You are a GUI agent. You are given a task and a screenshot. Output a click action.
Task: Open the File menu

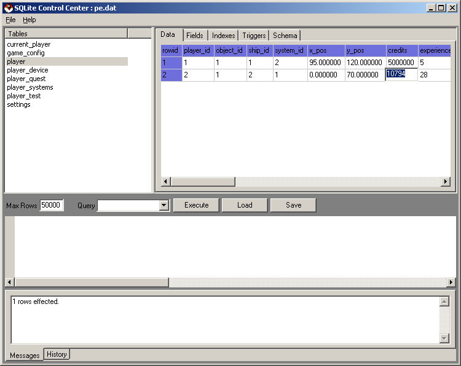point(10,20)
